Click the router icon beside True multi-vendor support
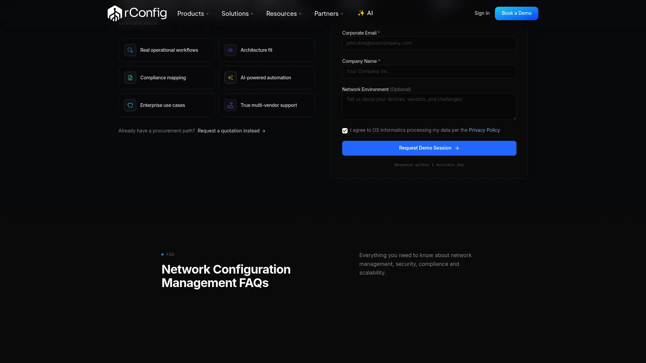This screenshot has width=646, height=363. click(x=230, y=105)
